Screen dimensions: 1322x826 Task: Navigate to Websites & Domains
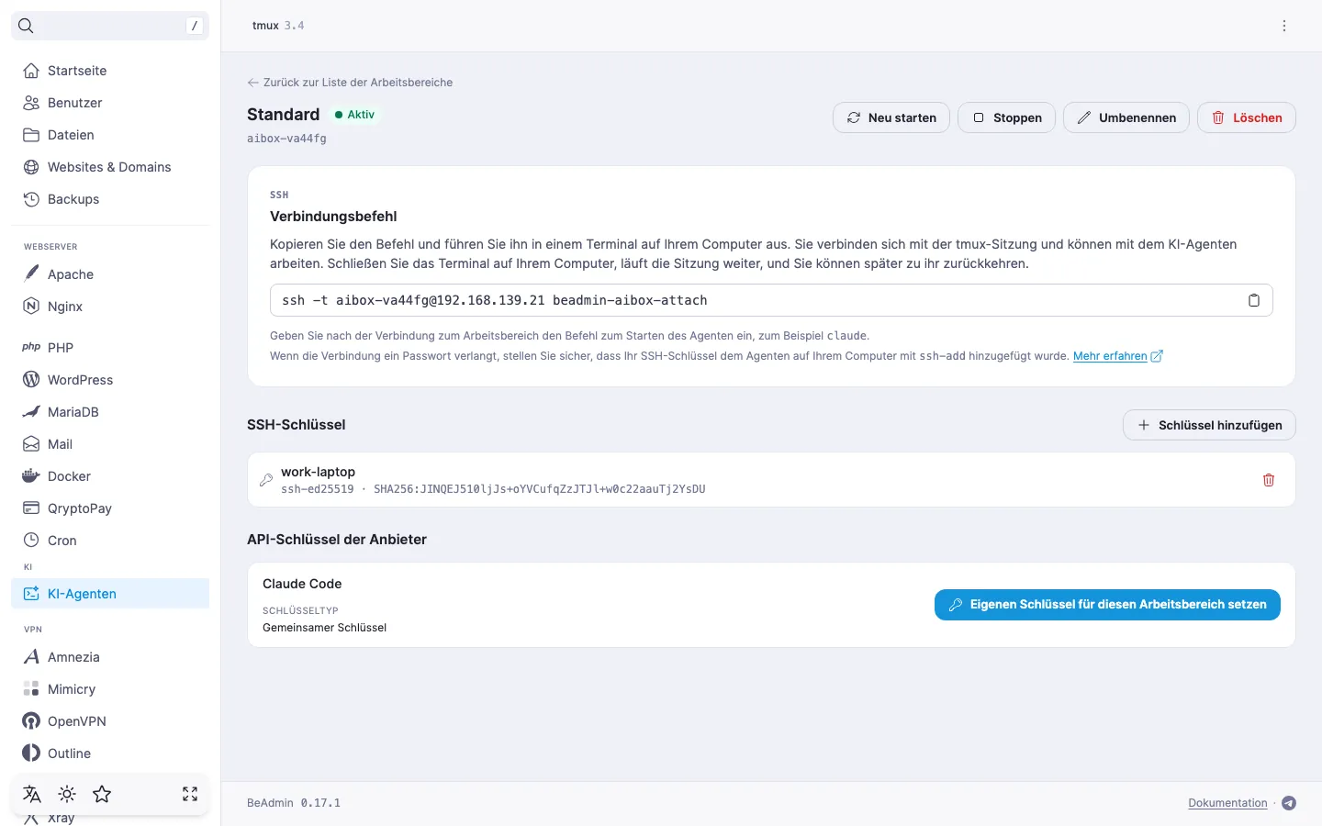[110, 167]
